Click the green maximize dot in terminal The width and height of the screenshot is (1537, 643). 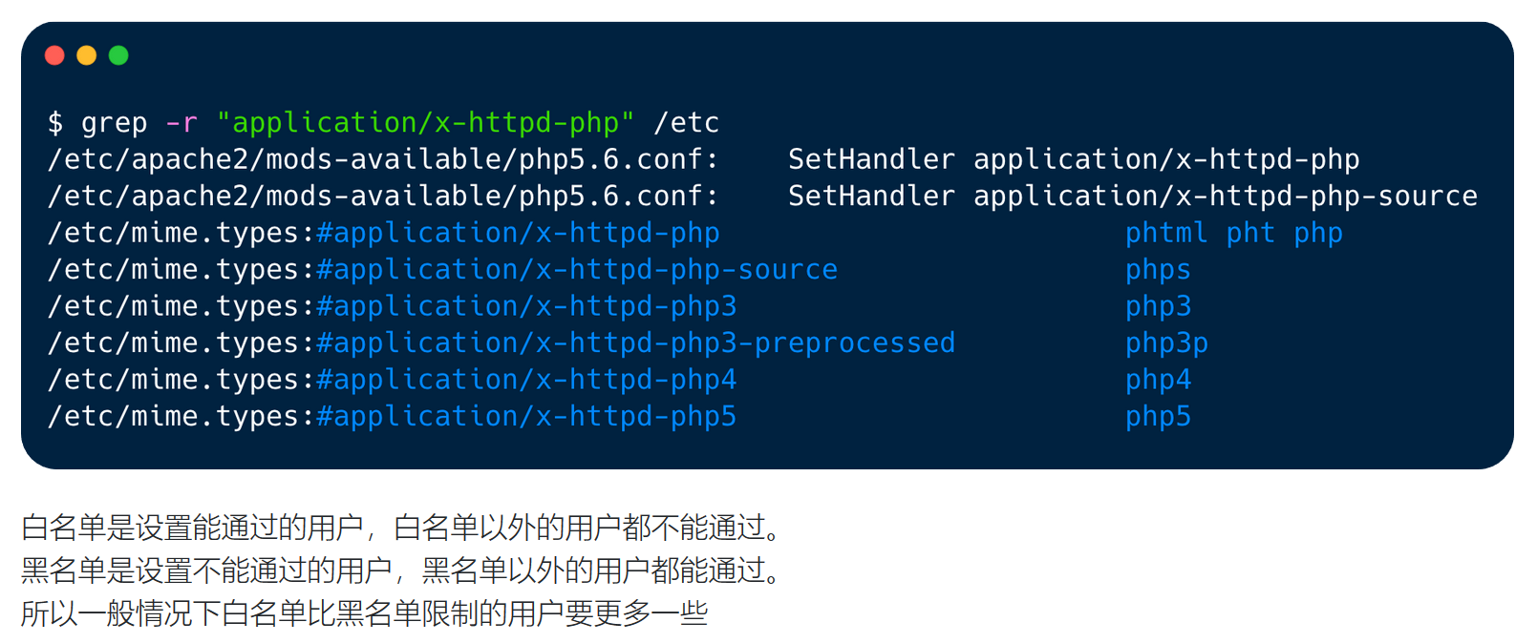pyautogui.click(x=118, y=55)
